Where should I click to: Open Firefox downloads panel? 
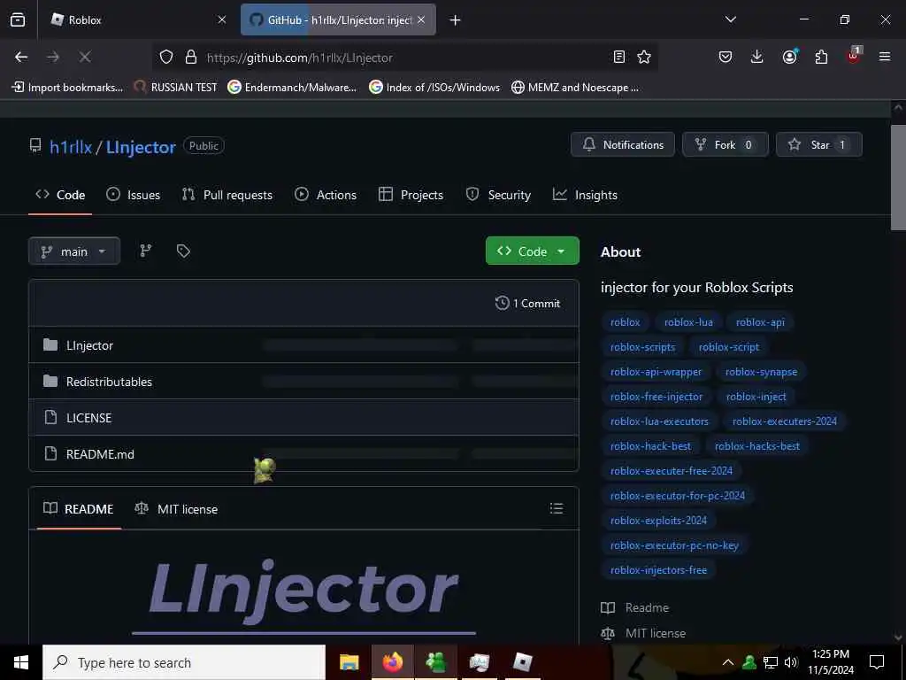(757, 57)
